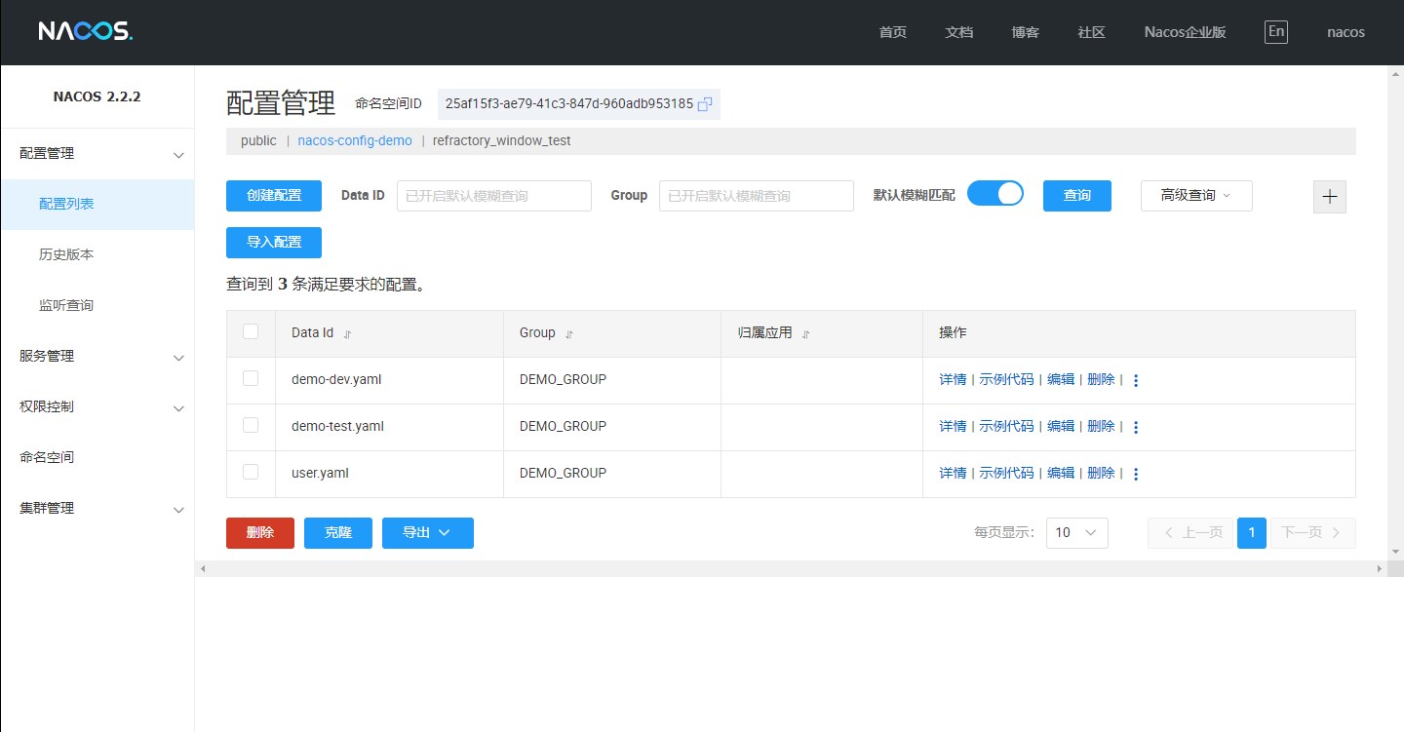Click 编辑 for demo-dev.yaml

point(1061,379)
